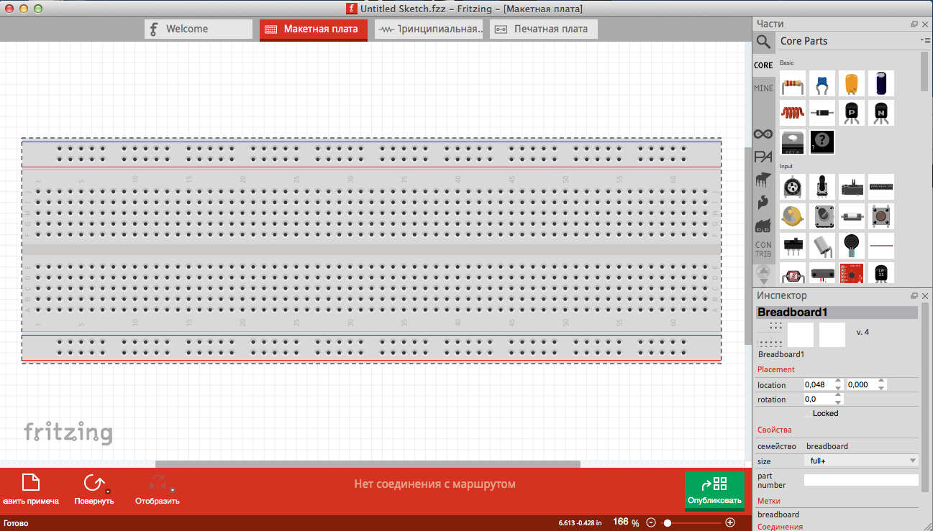Decrease rotation value with down arrow
The image size is (933, 531).
click(x=838, y=402)
